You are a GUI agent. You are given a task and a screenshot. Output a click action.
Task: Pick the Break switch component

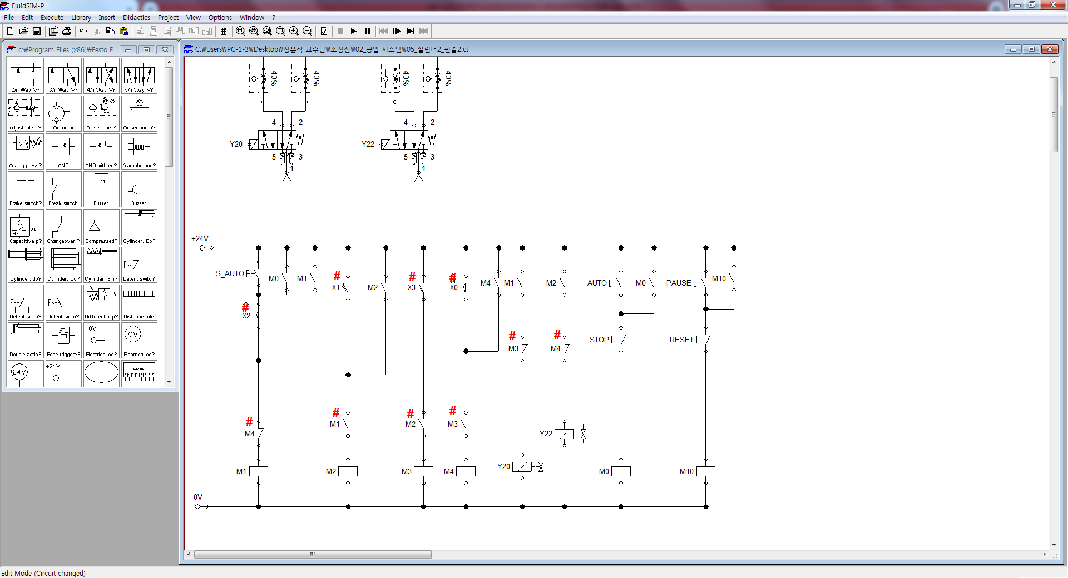(63, 189)
